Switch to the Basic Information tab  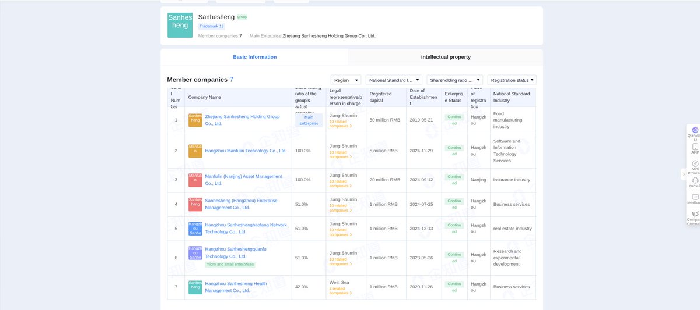[255, 57]
